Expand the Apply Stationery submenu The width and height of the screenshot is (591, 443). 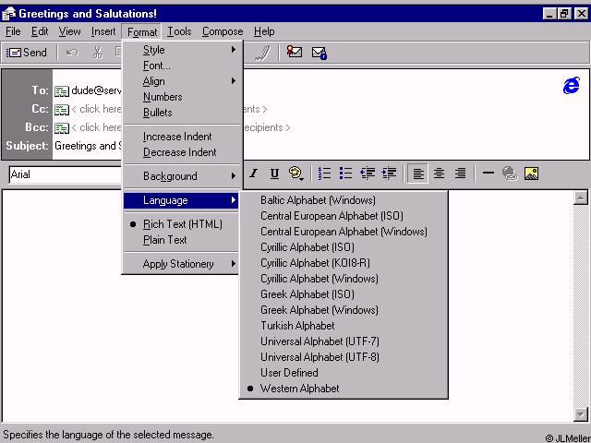[x=181, y=264]
